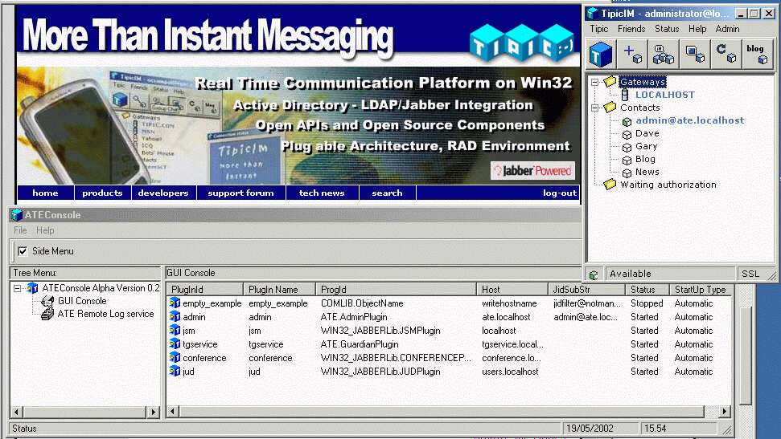
Task: Open the File menu in ATEConsole
Action: click(x=20, y=230)
